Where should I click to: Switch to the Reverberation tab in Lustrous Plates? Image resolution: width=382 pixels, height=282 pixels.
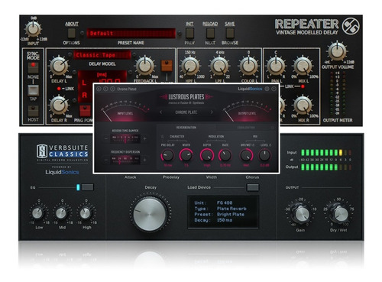click(x=186, y=128)
